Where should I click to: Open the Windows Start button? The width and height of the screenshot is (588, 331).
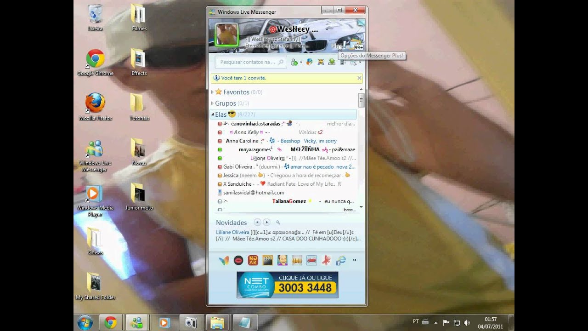point(85,323)
